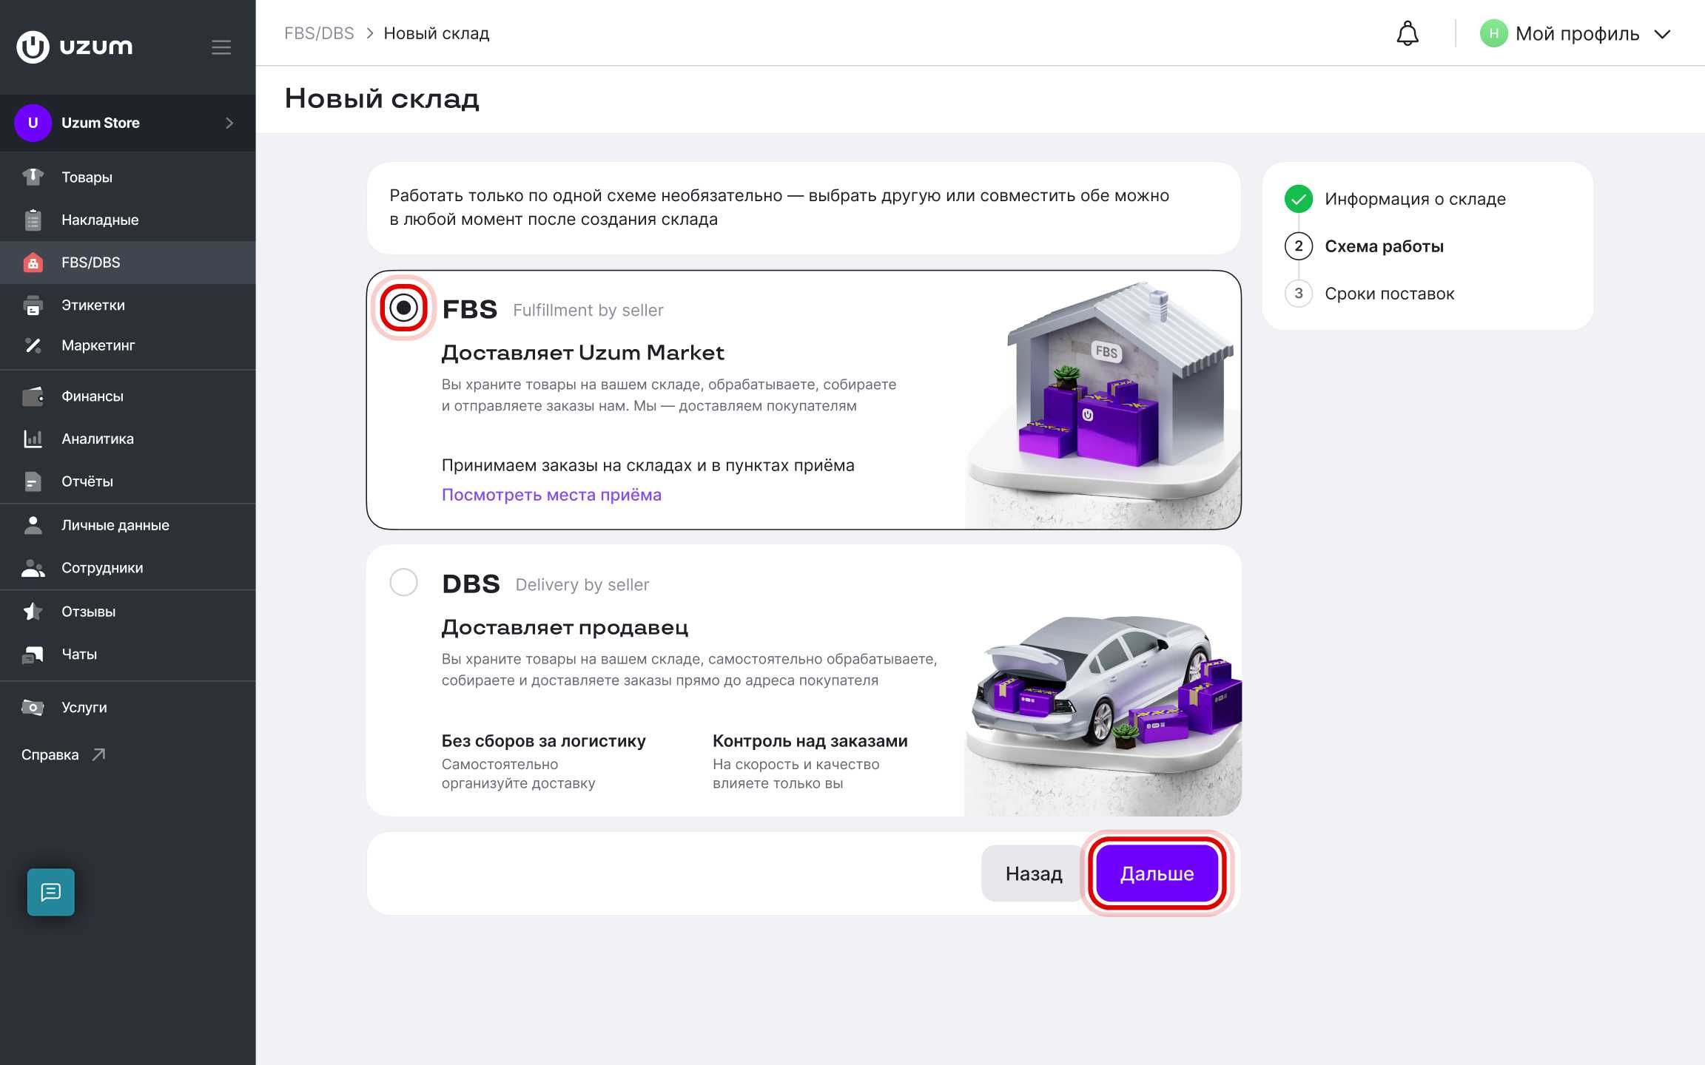The height and width of the screenshot is (1065, 1705).
Task: Open Отзывы star icon
Action: tap(33, 612)
